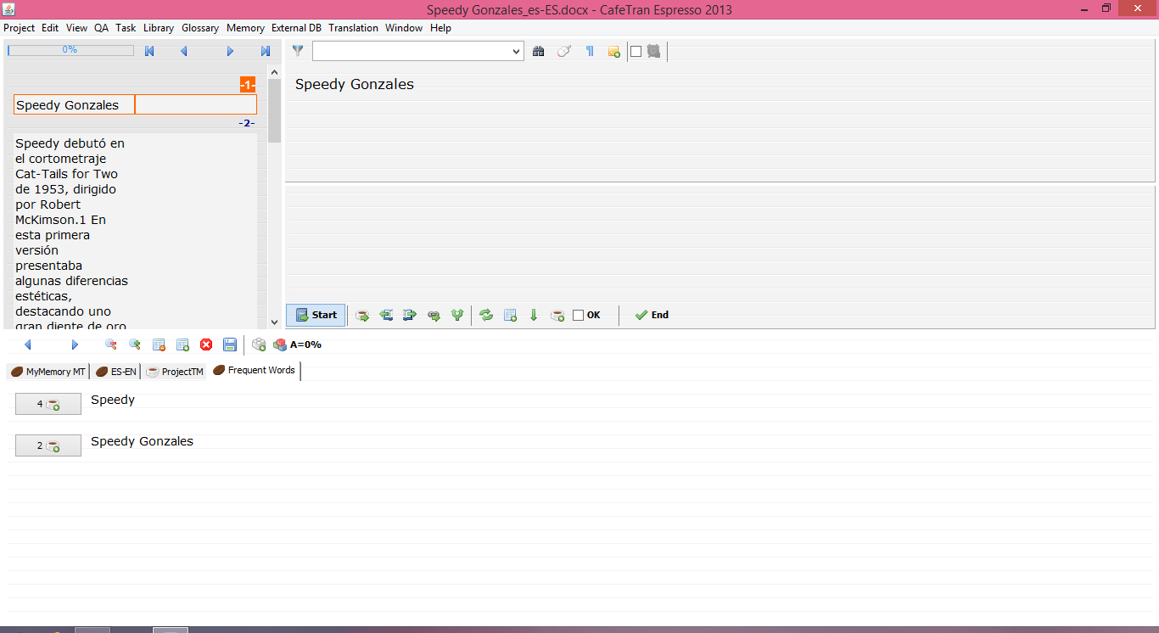Open the filter combo box dropdown
The image size is (1159, 633).
[517, 52]
